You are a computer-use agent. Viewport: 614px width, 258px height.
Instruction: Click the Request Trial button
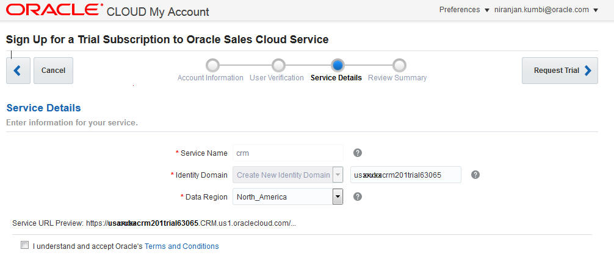560,71
